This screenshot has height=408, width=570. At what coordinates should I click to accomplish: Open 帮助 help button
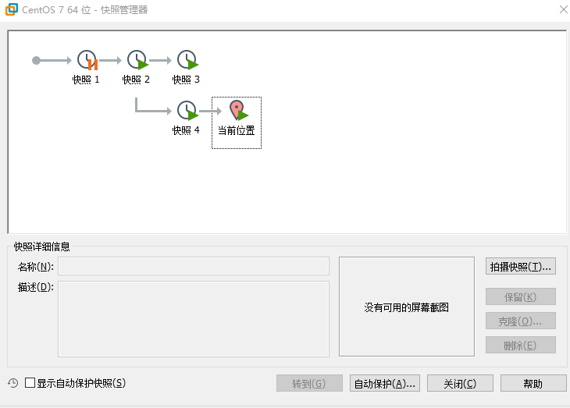coord(533,383)
